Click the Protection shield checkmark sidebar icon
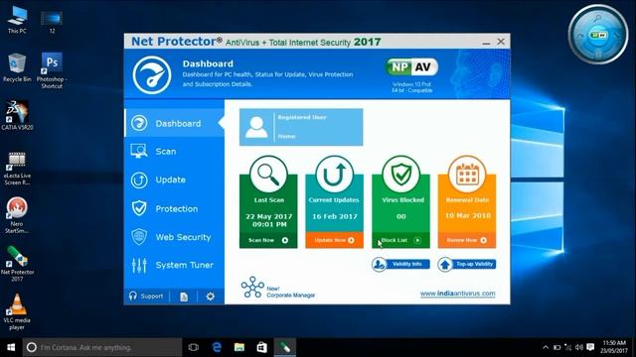 tap(139, 208)
